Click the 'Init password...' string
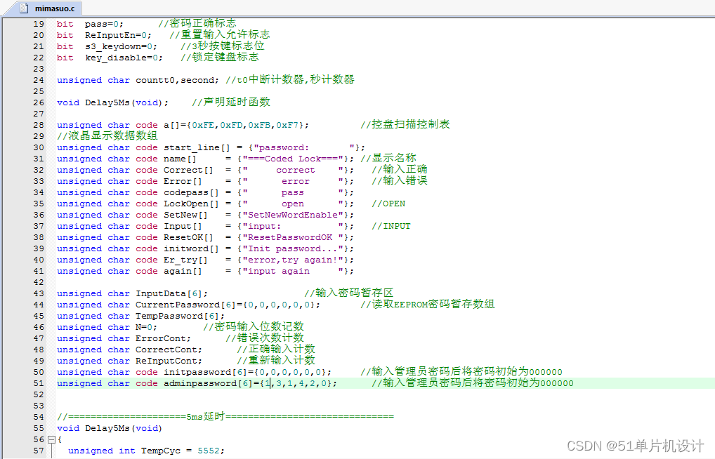The image size is (715, 459). coord(293,248)
